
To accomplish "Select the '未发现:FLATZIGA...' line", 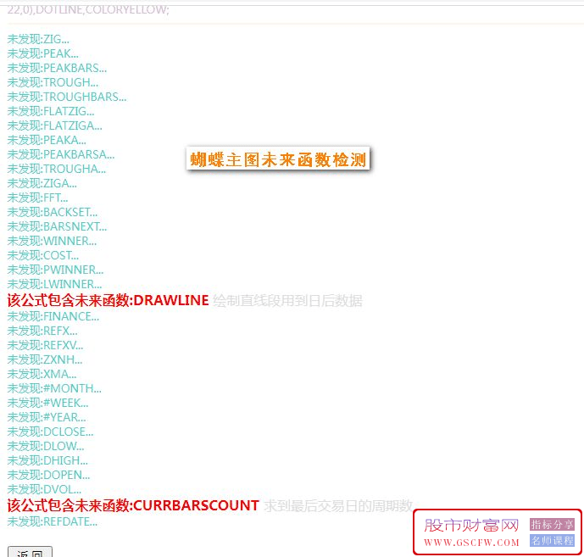I will [55, 126].
